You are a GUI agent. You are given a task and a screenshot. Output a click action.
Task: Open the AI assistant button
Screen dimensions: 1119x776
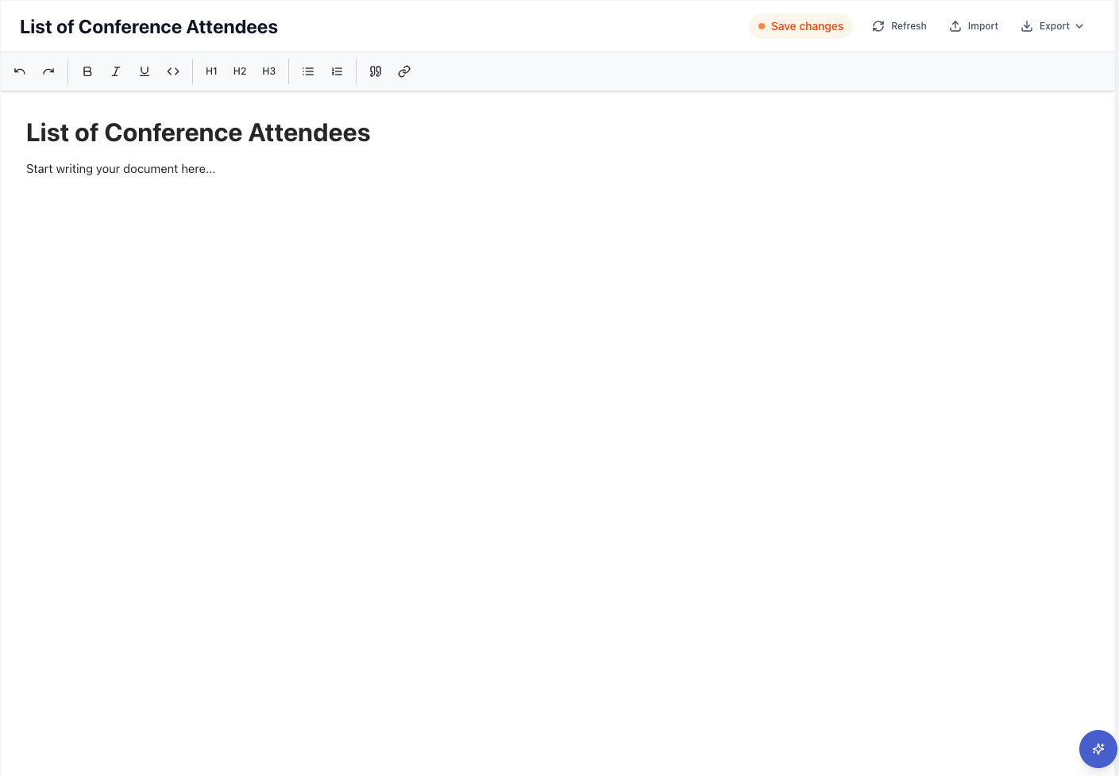[1098, 748]
